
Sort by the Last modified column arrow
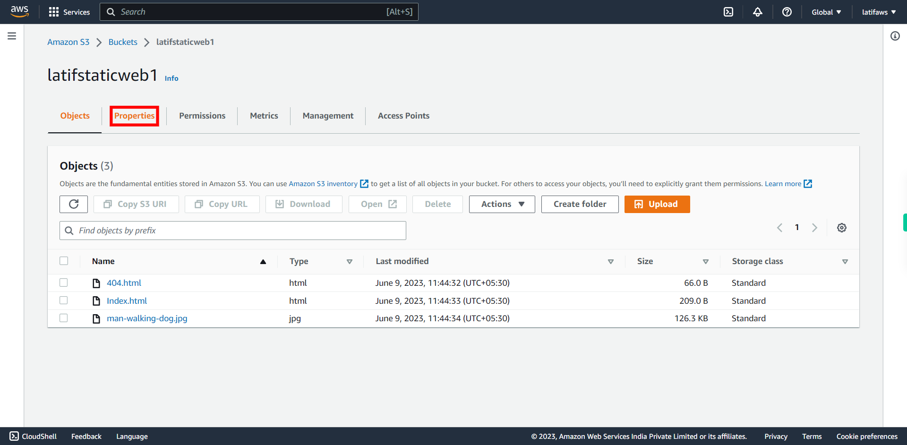(x=611, y=262)
